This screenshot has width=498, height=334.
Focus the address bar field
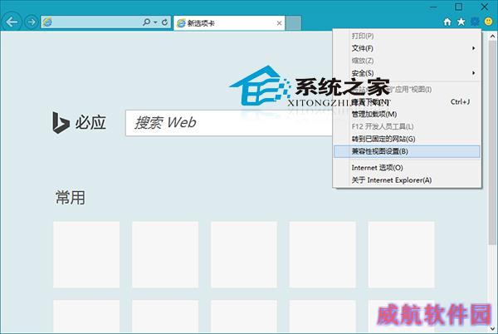106,22
